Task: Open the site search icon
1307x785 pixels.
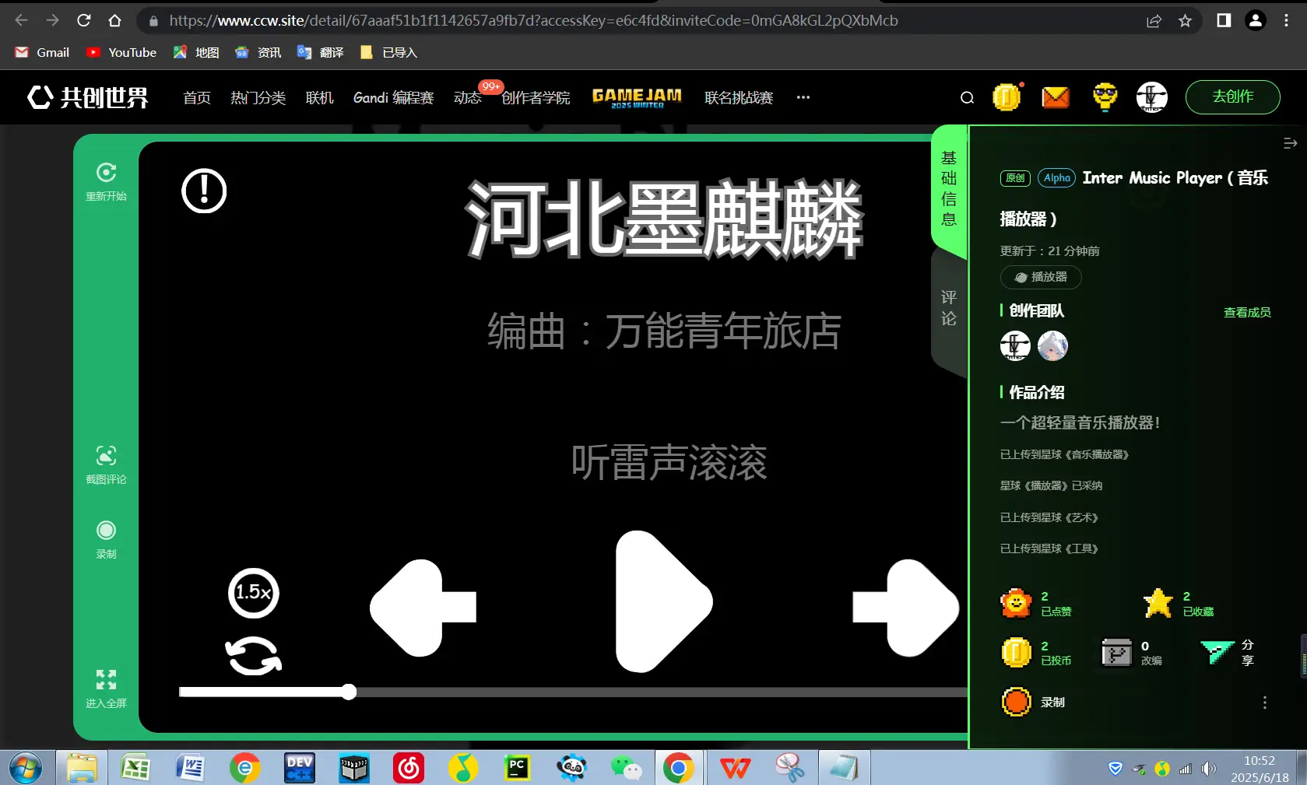Action: click(967, 97)
